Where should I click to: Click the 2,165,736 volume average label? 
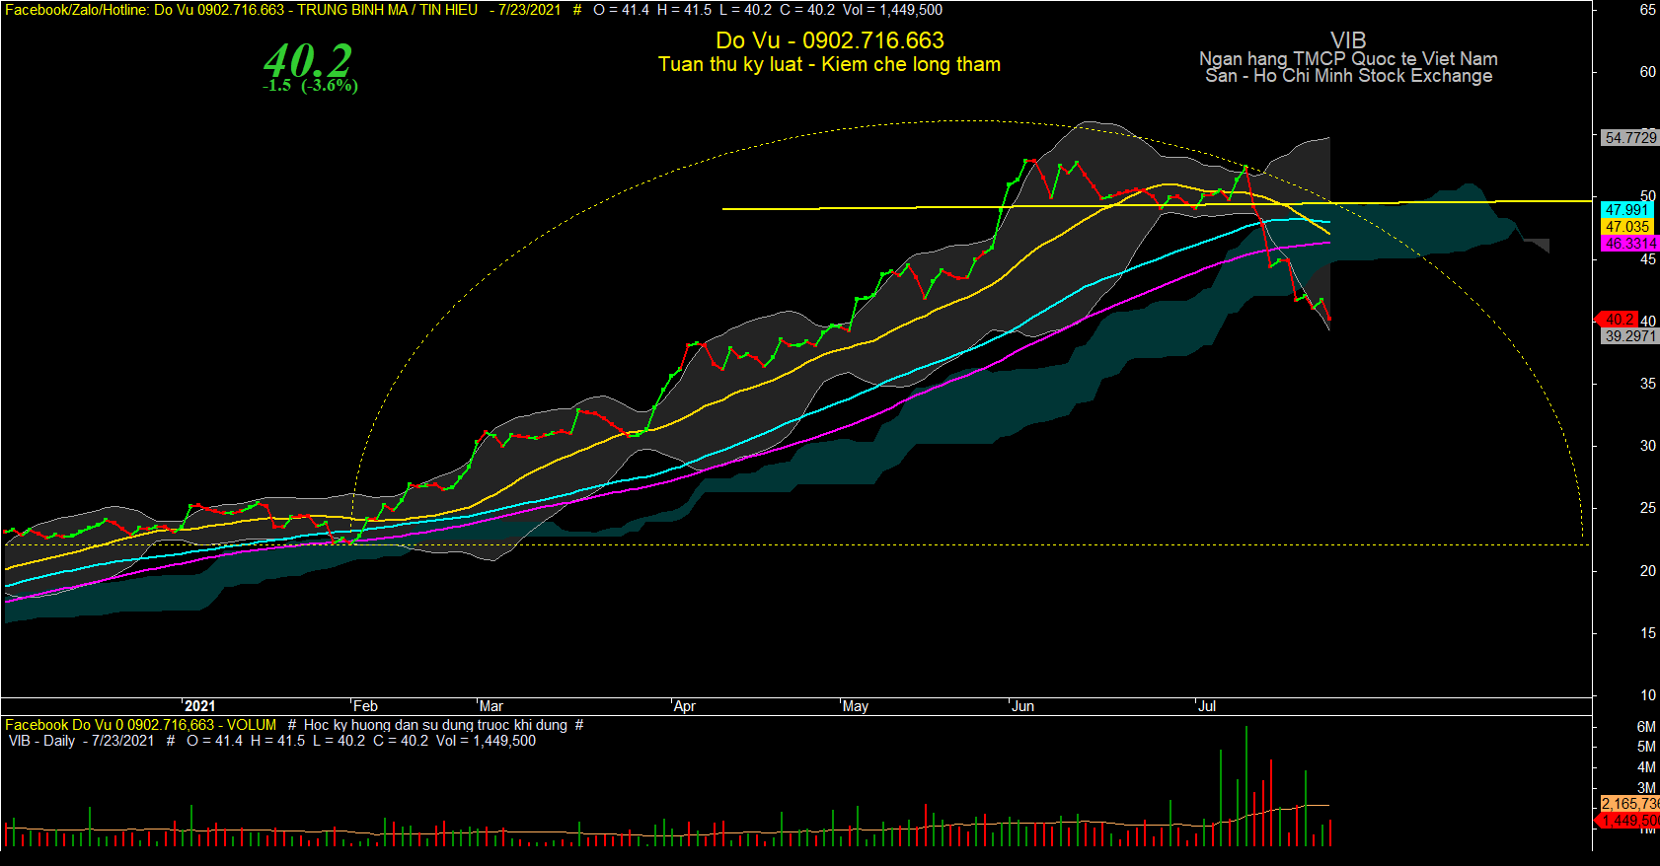[x=1629, y=804]
